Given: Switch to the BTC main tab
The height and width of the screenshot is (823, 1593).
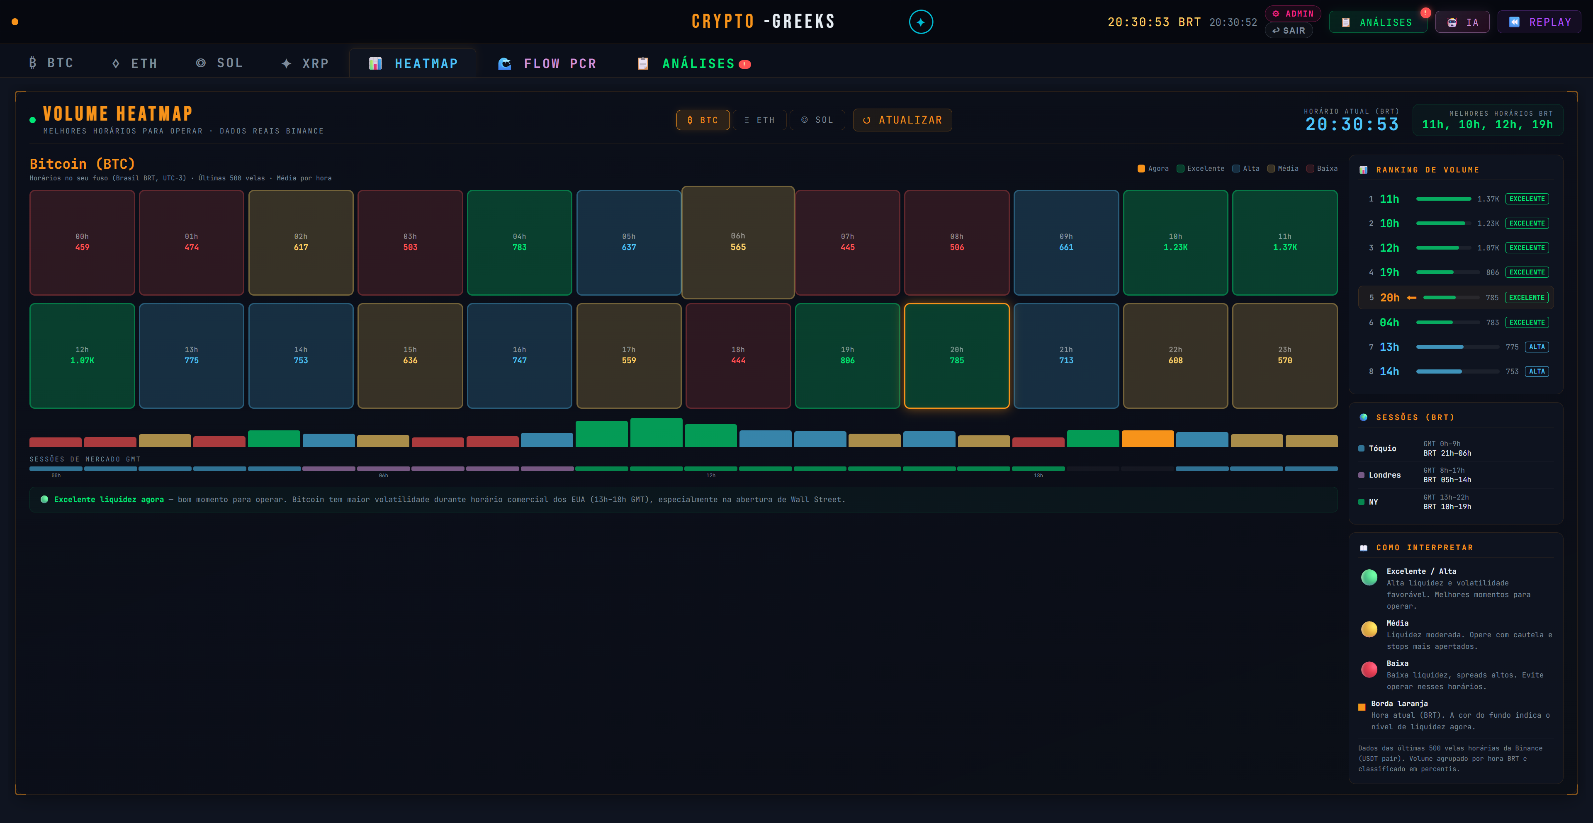Looking at the screenshot, I should click(51, 63).
